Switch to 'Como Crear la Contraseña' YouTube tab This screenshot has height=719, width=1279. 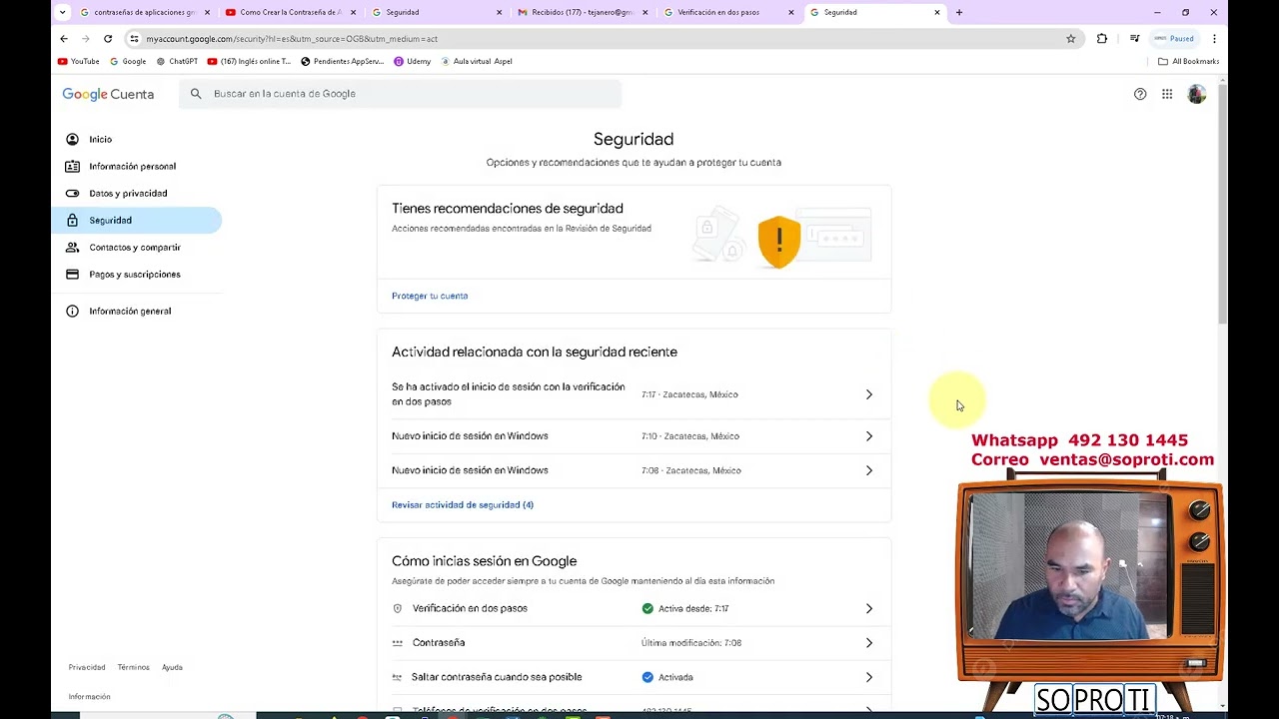pos(291,13)
